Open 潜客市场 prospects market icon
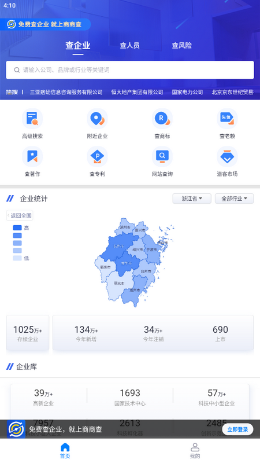The height and width of the screenshot is (463, 260). click(227, 156)
